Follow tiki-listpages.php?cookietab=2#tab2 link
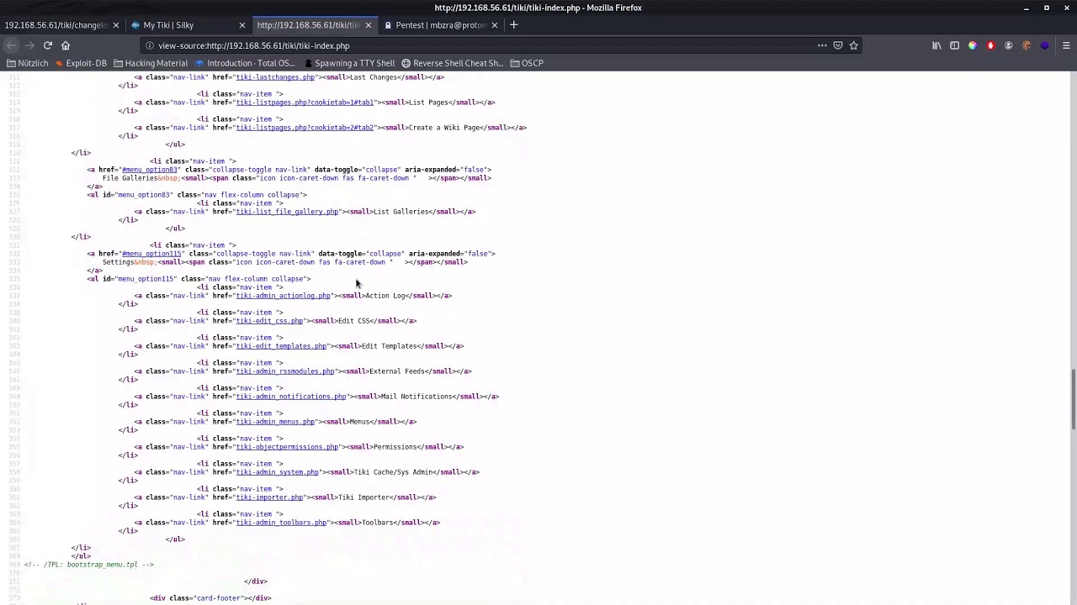 tap(305, 128)
